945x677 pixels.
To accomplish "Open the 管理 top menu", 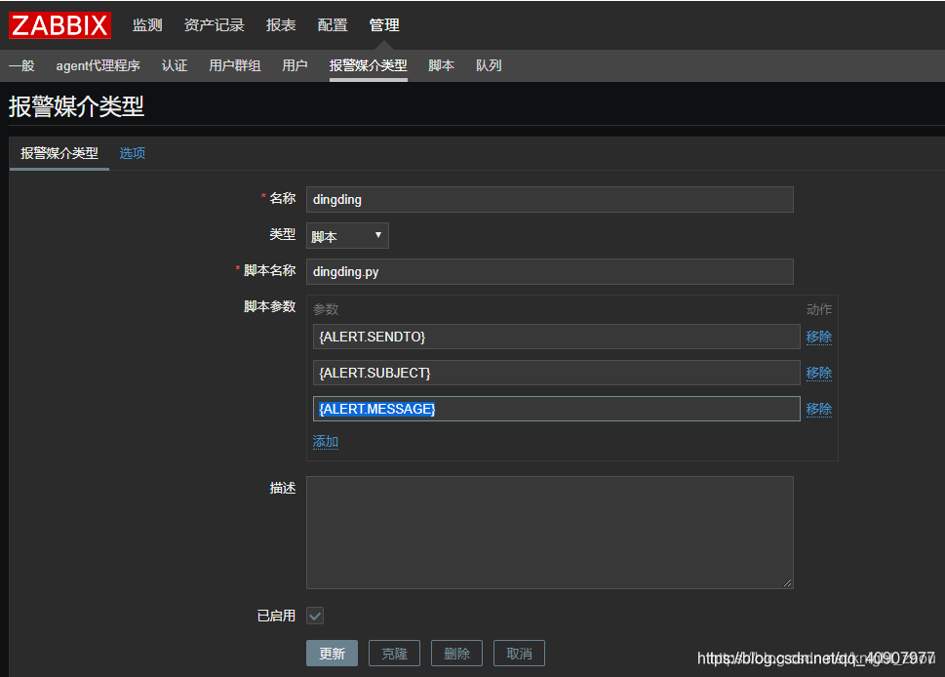I will coord(384,25).
